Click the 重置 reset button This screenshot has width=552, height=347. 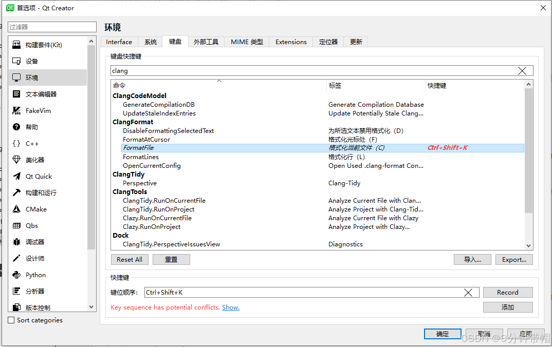(172, 259)
